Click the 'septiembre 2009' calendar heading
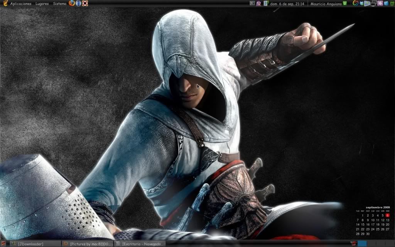The width and height of the screenshot is (395, 247). (x=378, y=207)
